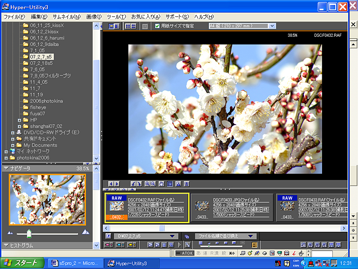Open the ファイル名順で並び換え sort dropdown
Image resolution: width=358 pixels, height=269 pixels.
tap(251, 236)
